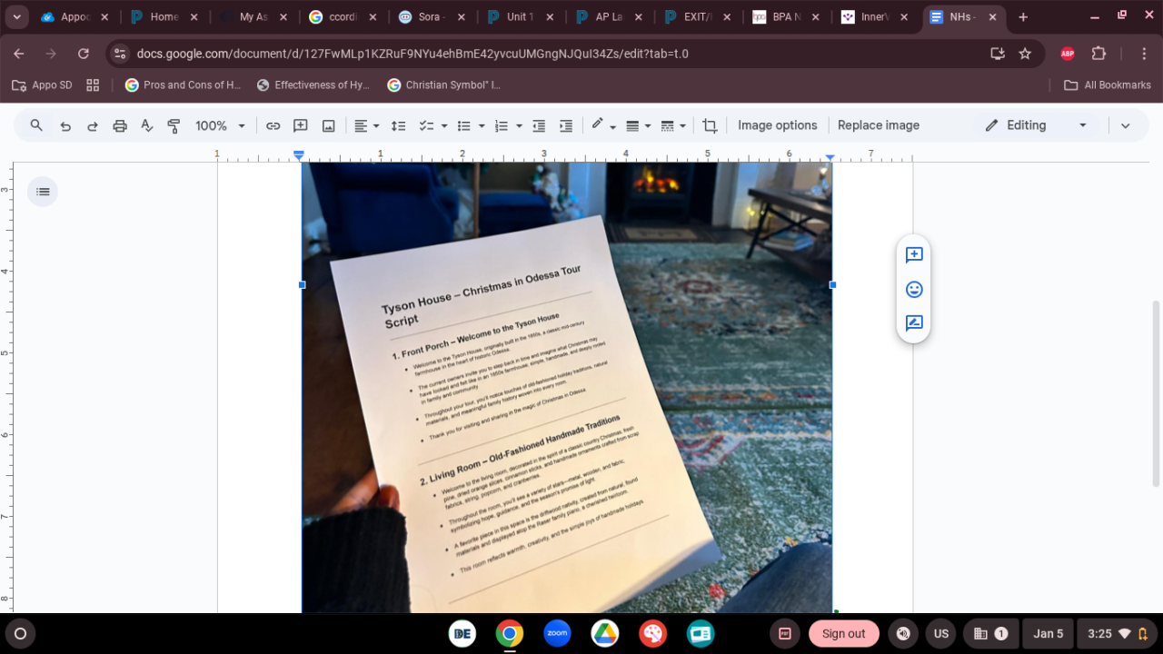Switch to the BPA N browser tab
The image size is (1163, 654).
pos(787,17)
